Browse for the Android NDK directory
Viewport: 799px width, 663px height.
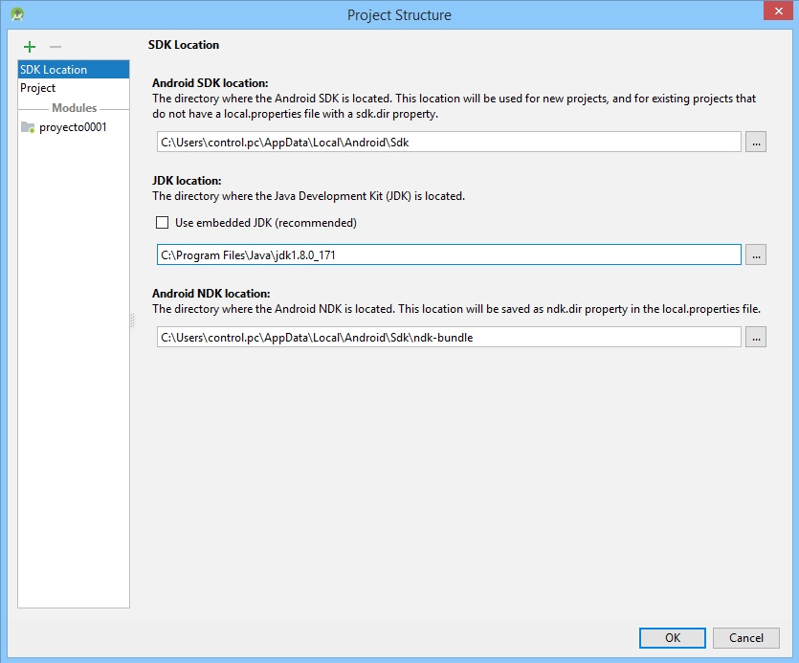click(x=756, y=337)
